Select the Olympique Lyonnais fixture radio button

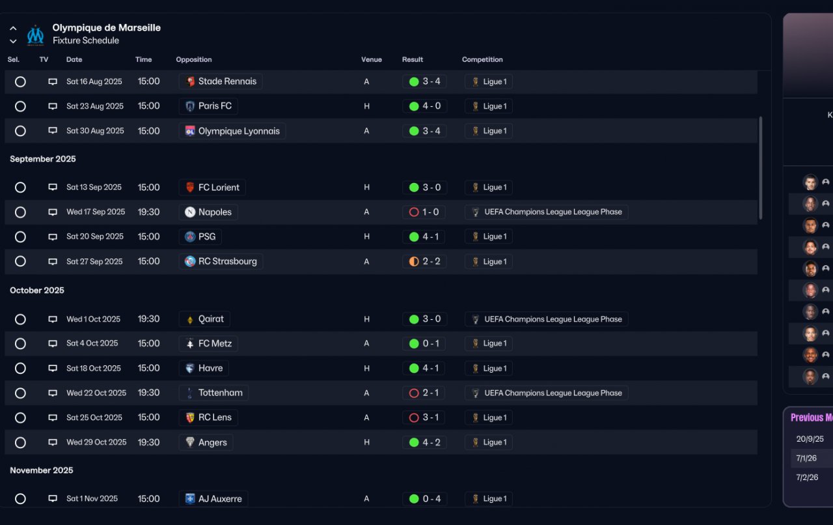pos(20,131)
